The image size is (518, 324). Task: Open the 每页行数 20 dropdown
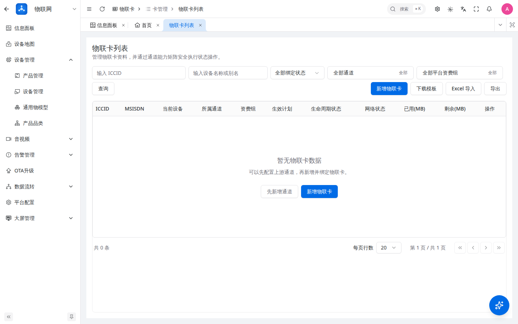(389, 248)
